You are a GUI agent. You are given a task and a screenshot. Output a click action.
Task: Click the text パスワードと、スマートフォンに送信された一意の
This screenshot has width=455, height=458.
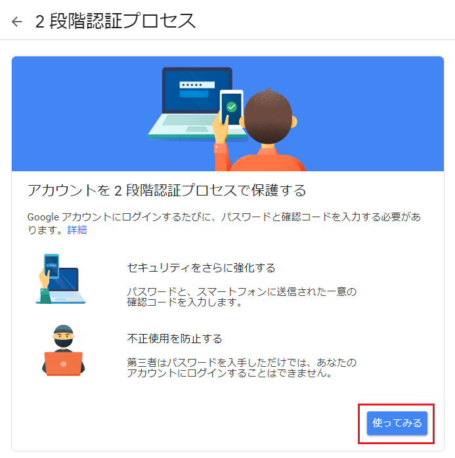(242, 291)
